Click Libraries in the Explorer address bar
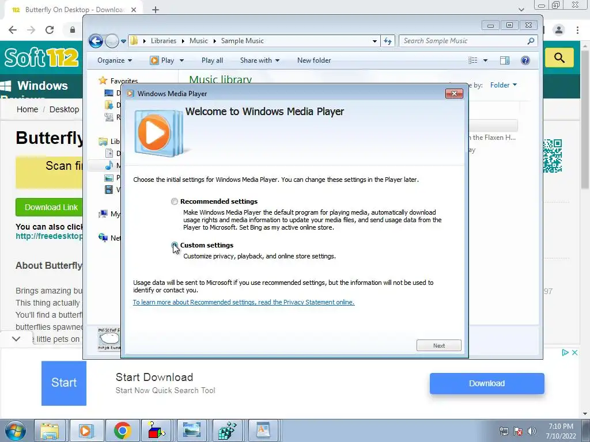 [x=163, y=41]
